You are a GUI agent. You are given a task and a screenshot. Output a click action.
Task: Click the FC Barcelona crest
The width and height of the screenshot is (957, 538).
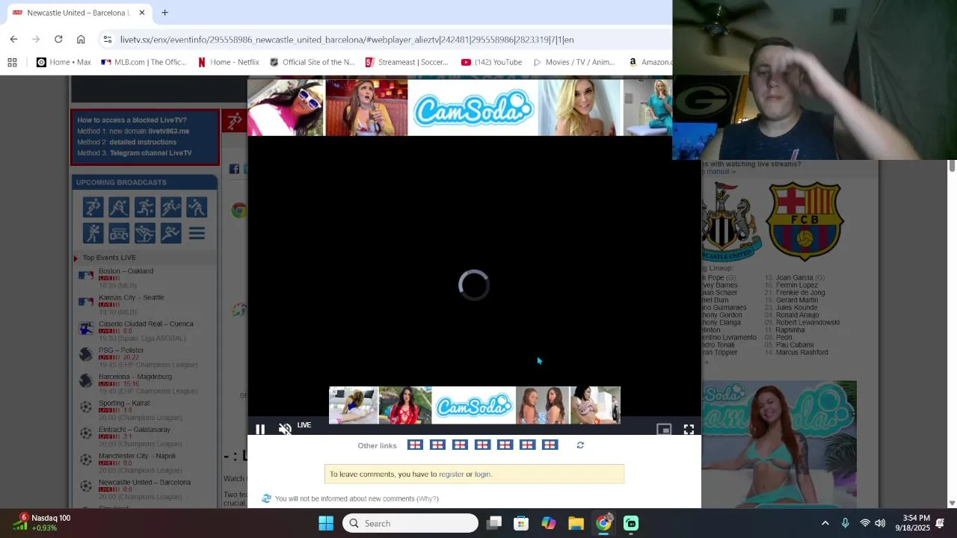(x=805, y=222)
